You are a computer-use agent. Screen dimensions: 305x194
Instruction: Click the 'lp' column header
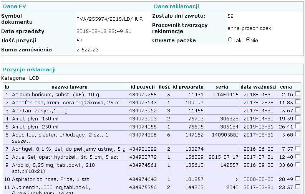click(x=7, y=87)
